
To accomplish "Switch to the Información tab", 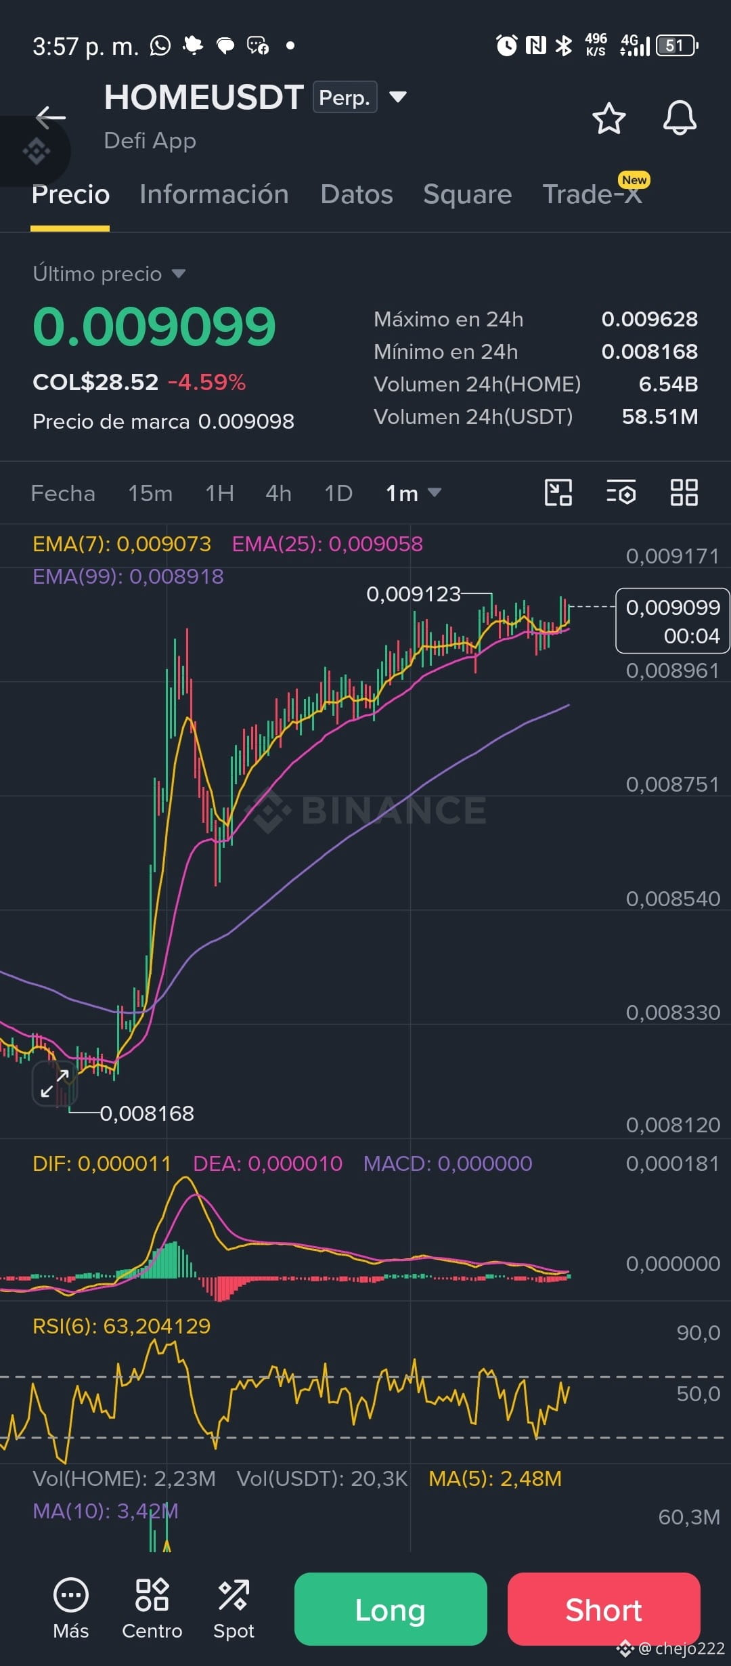I will click(214, 194).
